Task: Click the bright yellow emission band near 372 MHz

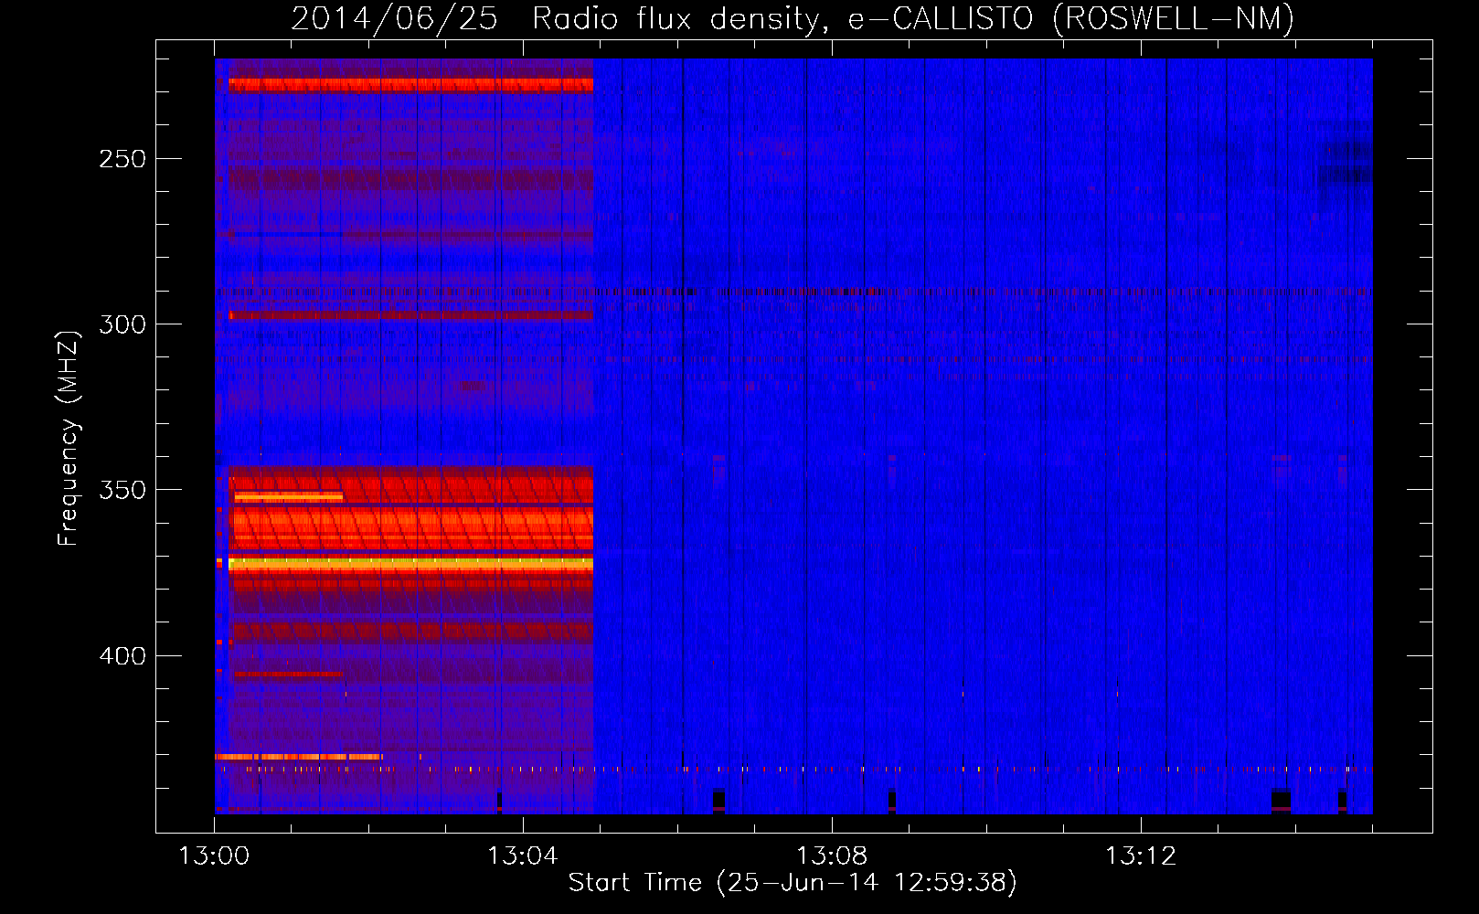Action: point(410,565)
